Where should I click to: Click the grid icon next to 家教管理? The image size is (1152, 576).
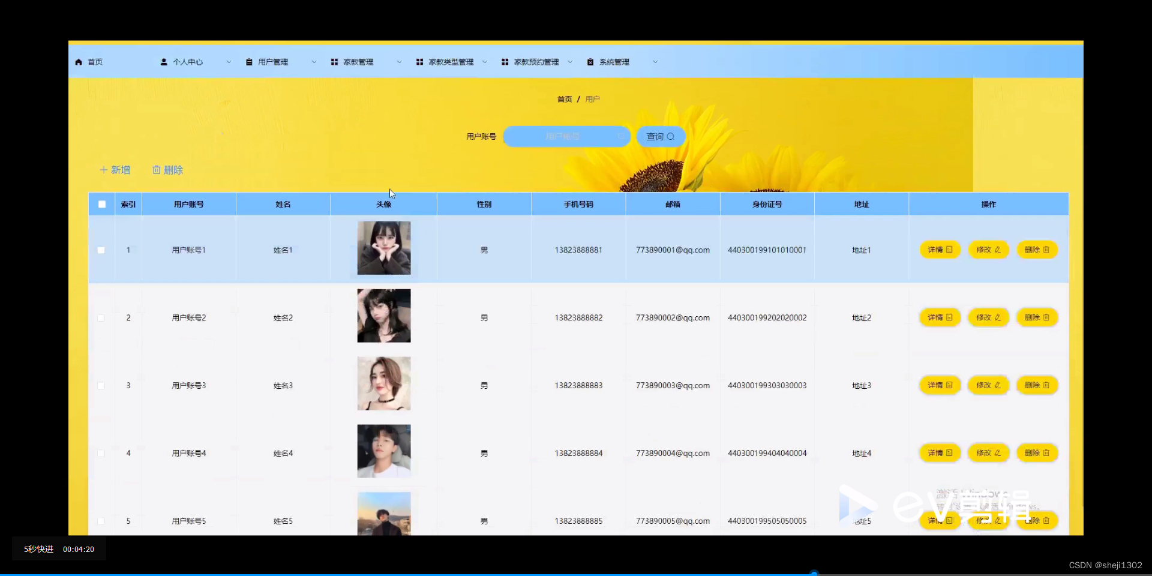[334, 61]
